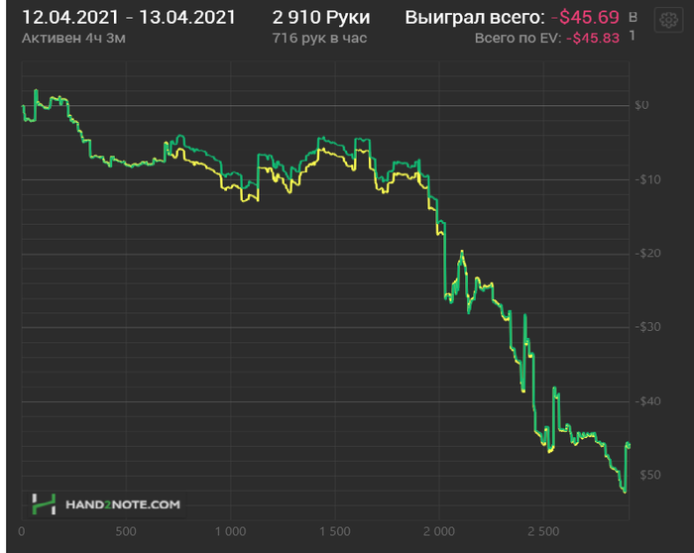Image resolution: width=694 pixels, height=553 pixels.
Task: Click the 1 000 hands x-axis label
Action: pyautogui.click(x=230, y=531)
